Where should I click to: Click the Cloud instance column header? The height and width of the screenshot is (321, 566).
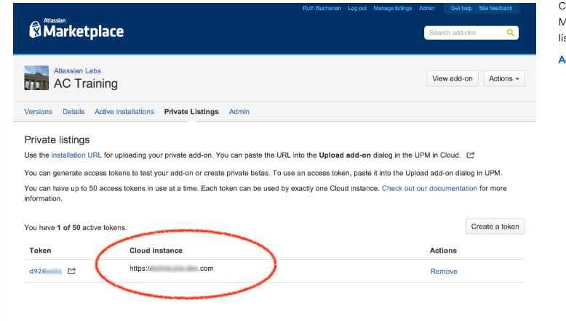pos(156,251)
